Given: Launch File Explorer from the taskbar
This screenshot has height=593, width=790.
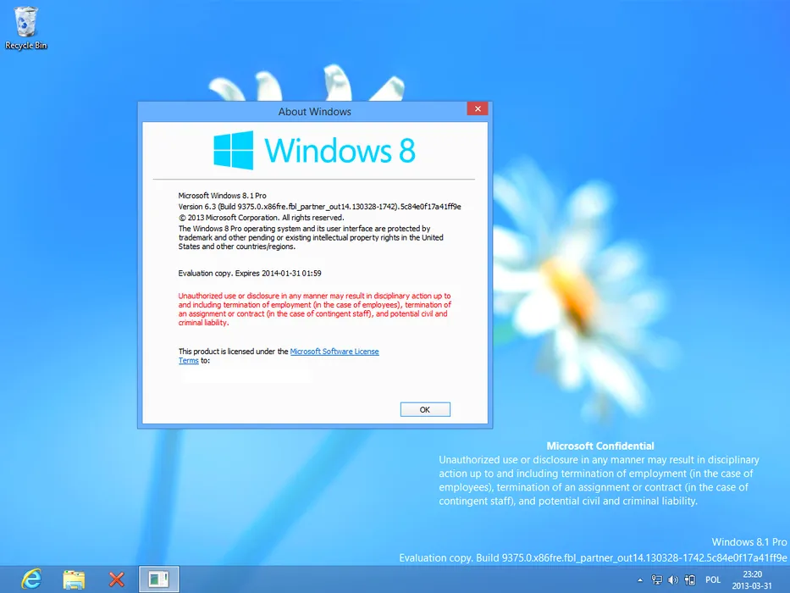Looking at the screenshot, I should [x=75, y=579].
